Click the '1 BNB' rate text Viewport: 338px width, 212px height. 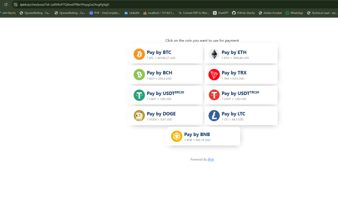point(197,140)
